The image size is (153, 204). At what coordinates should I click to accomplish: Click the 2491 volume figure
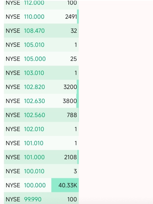coord(71,17)
